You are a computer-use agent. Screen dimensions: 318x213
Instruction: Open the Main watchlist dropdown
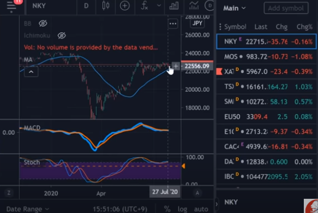tap(235, 8)
